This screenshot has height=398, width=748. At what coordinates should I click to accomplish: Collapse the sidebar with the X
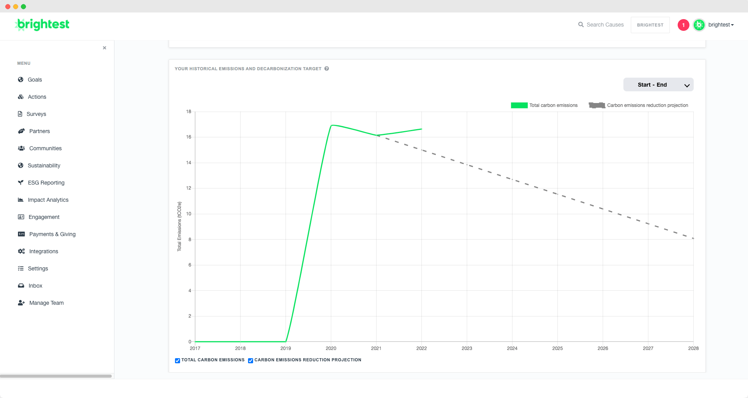pyautogui.click(x=104, y=48)
